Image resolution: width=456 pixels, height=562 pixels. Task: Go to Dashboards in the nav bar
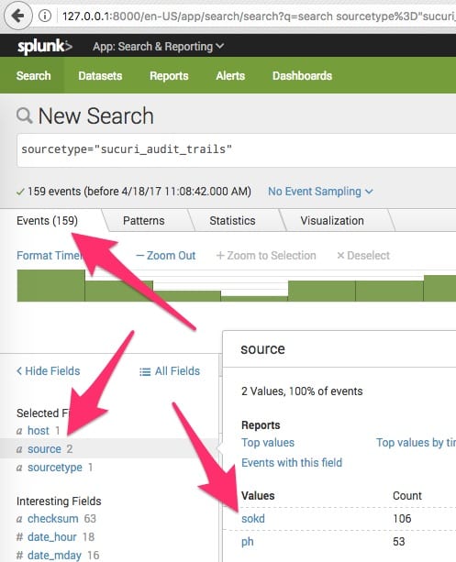302,75
